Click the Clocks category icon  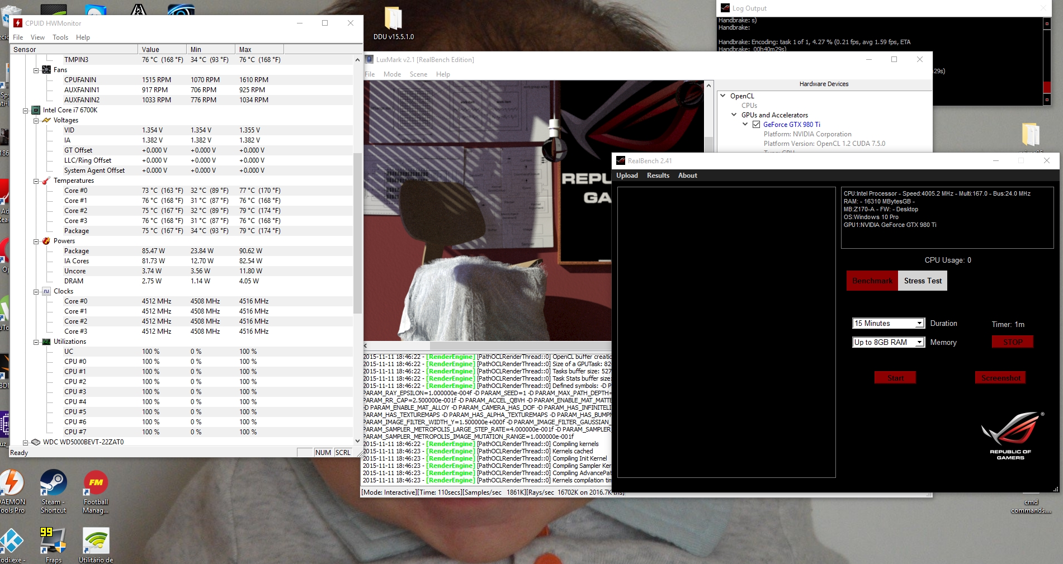[46, 291]
